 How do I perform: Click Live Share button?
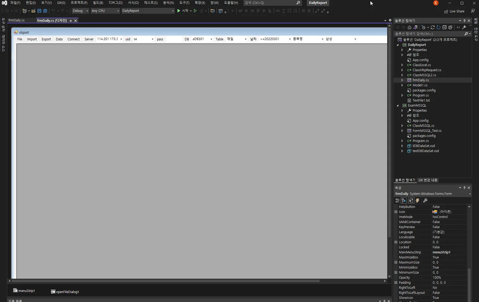point(454,11)
